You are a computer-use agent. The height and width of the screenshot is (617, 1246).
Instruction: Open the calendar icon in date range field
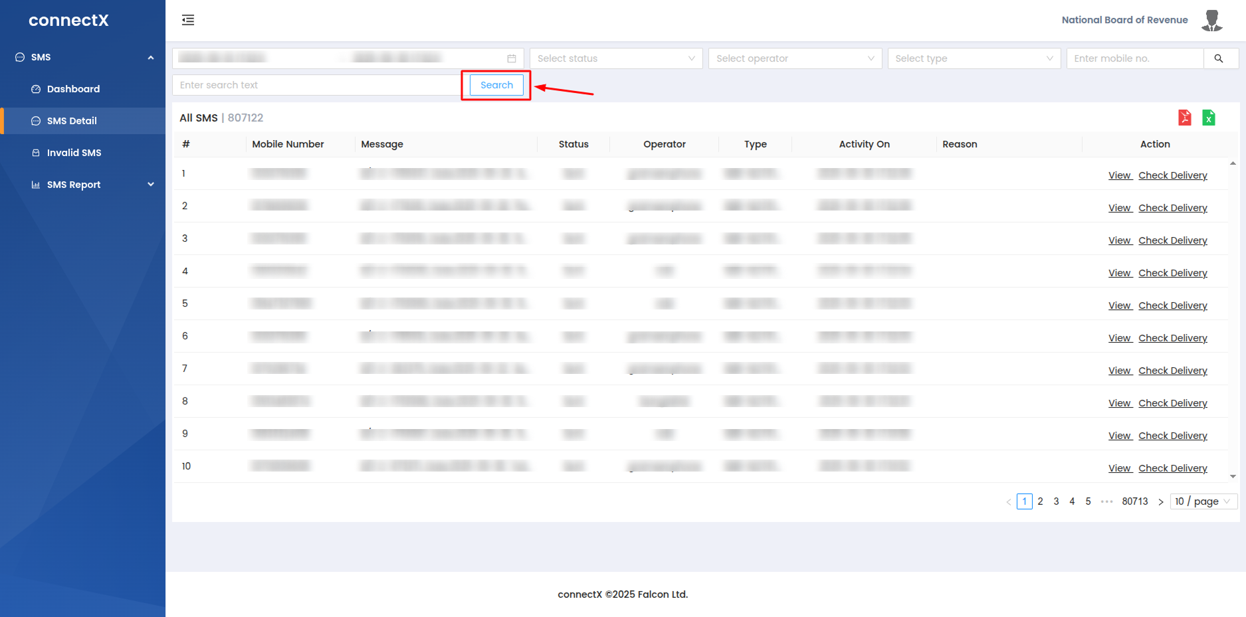511,58
